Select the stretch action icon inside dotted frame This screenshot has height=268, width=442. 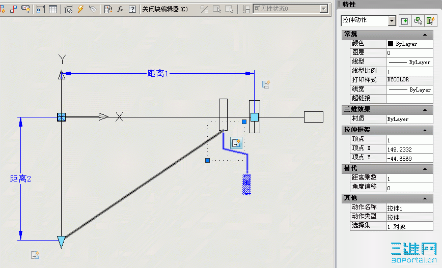[x=236, y=143]
